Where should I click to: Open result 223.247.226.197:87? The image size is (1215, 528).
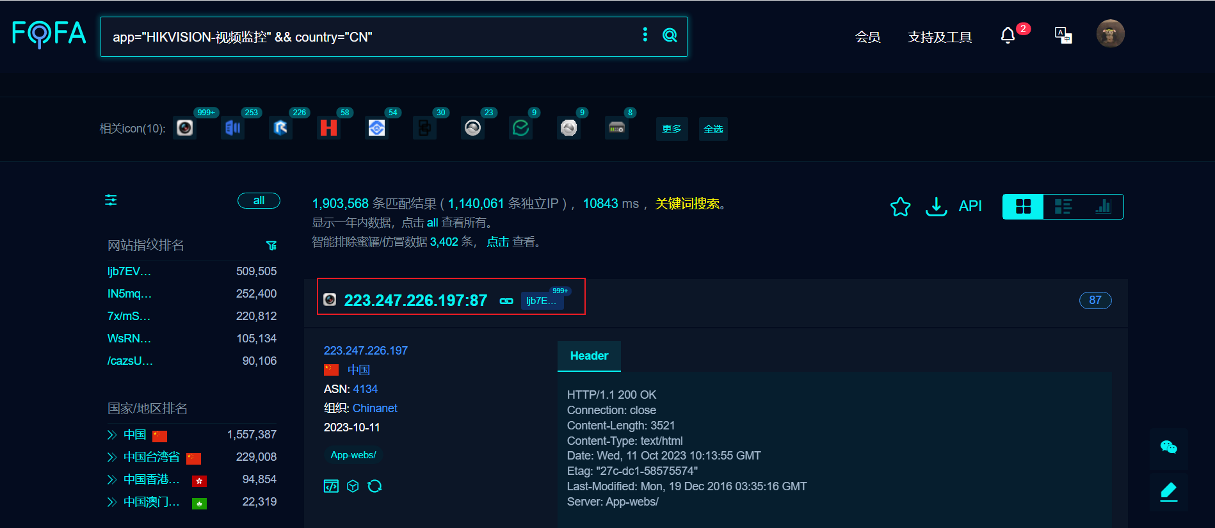[415, 300]
